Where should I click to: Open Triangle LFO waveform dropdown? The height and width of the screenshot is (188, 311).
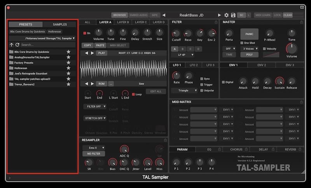coord(184,91)
